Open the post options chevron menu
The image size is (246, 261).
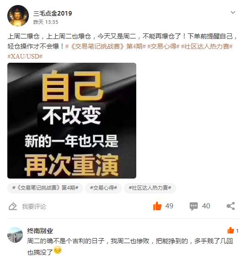point(233,12)
